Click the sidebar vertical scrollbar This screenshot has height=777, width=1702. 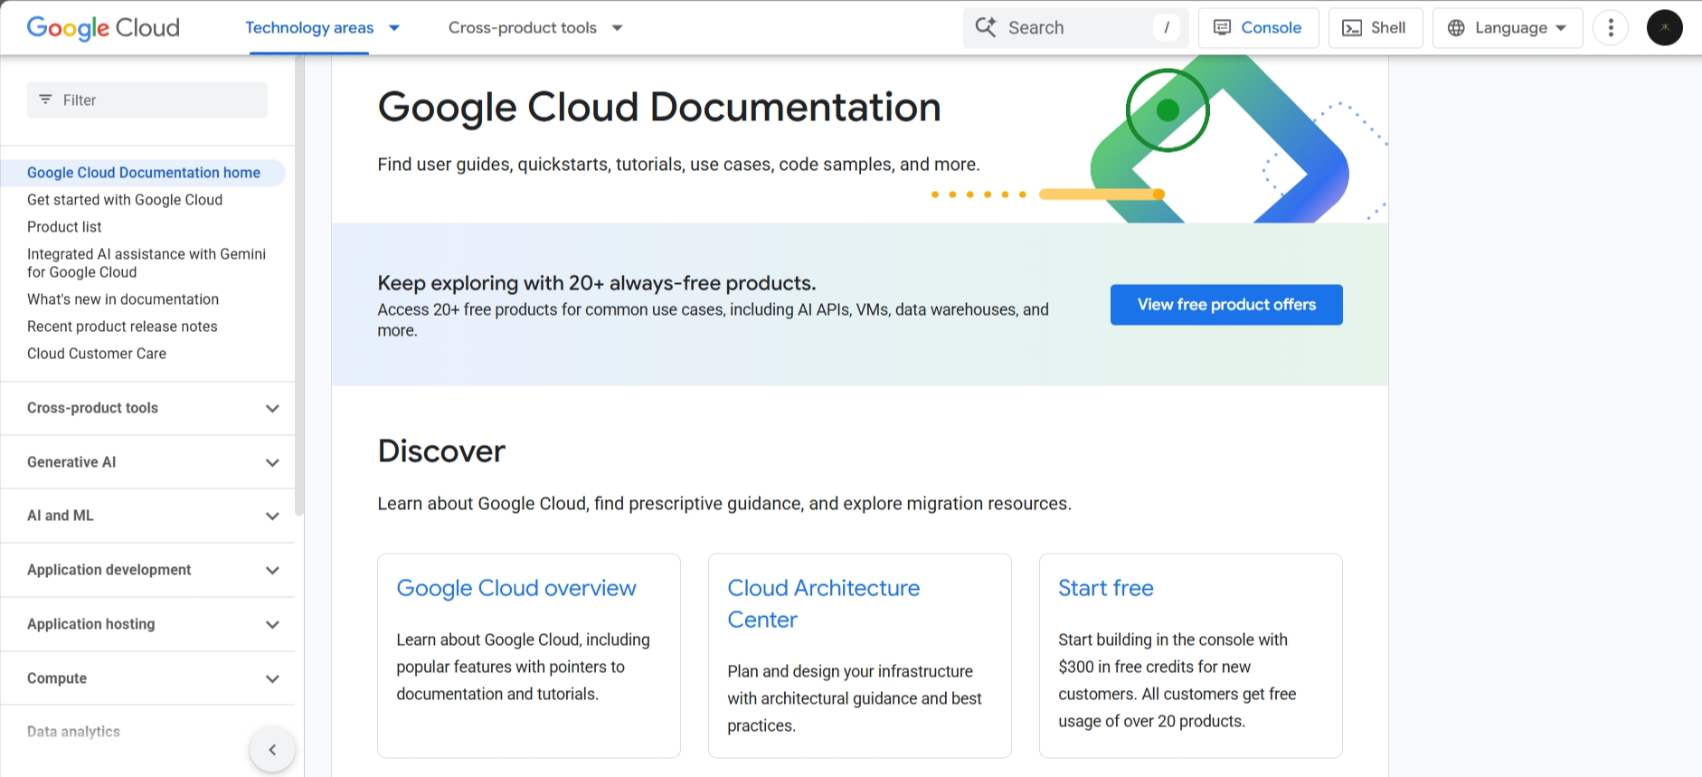[299, 285]
